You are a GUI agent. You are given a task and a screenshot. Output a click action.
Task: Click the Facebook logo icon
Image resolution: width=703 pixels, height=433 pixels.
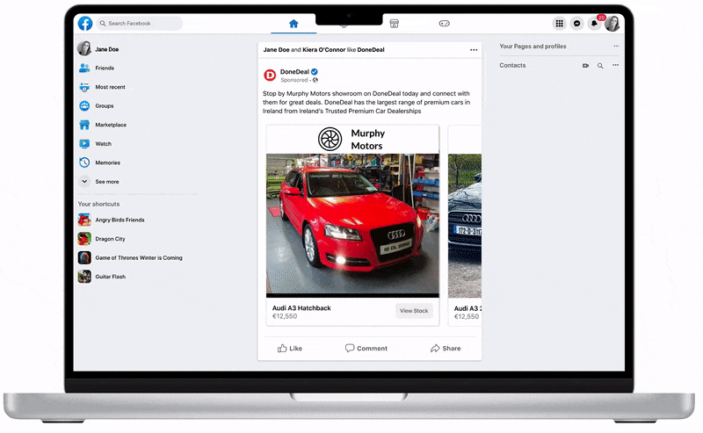click(x=85, y=24)
